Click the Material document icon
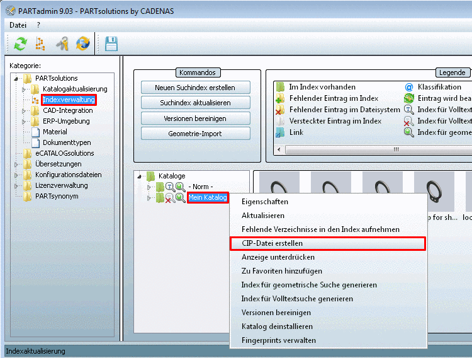The height and width of the screenshot is (358, 472). tap(35, 132)
